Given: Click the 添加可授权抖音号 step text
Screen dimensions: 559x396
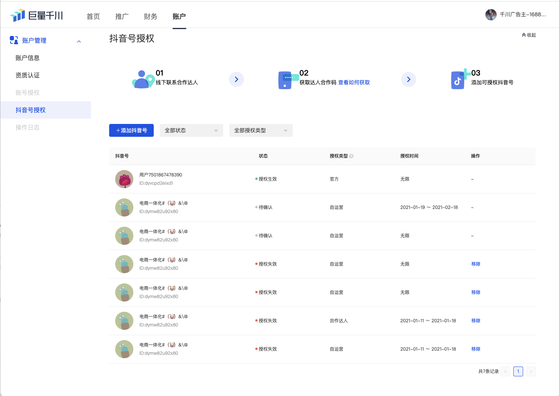Looking at the screenshot, I should (492, 82).
